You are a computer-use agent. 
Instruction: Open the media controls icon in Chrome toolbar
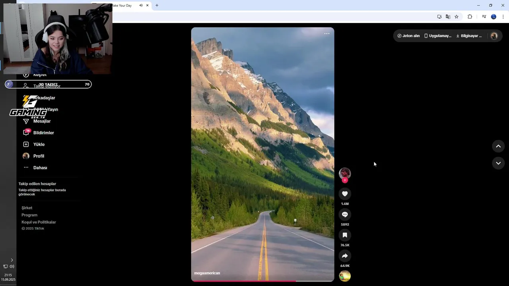click(484, 17)
